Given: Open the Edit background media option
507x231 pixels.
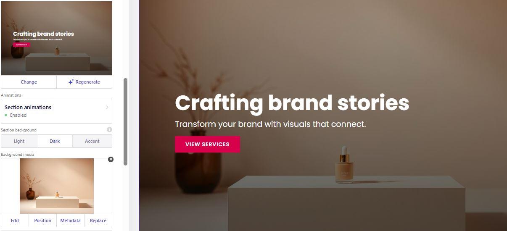Looking at the screenshot, I should click(15, 220).
